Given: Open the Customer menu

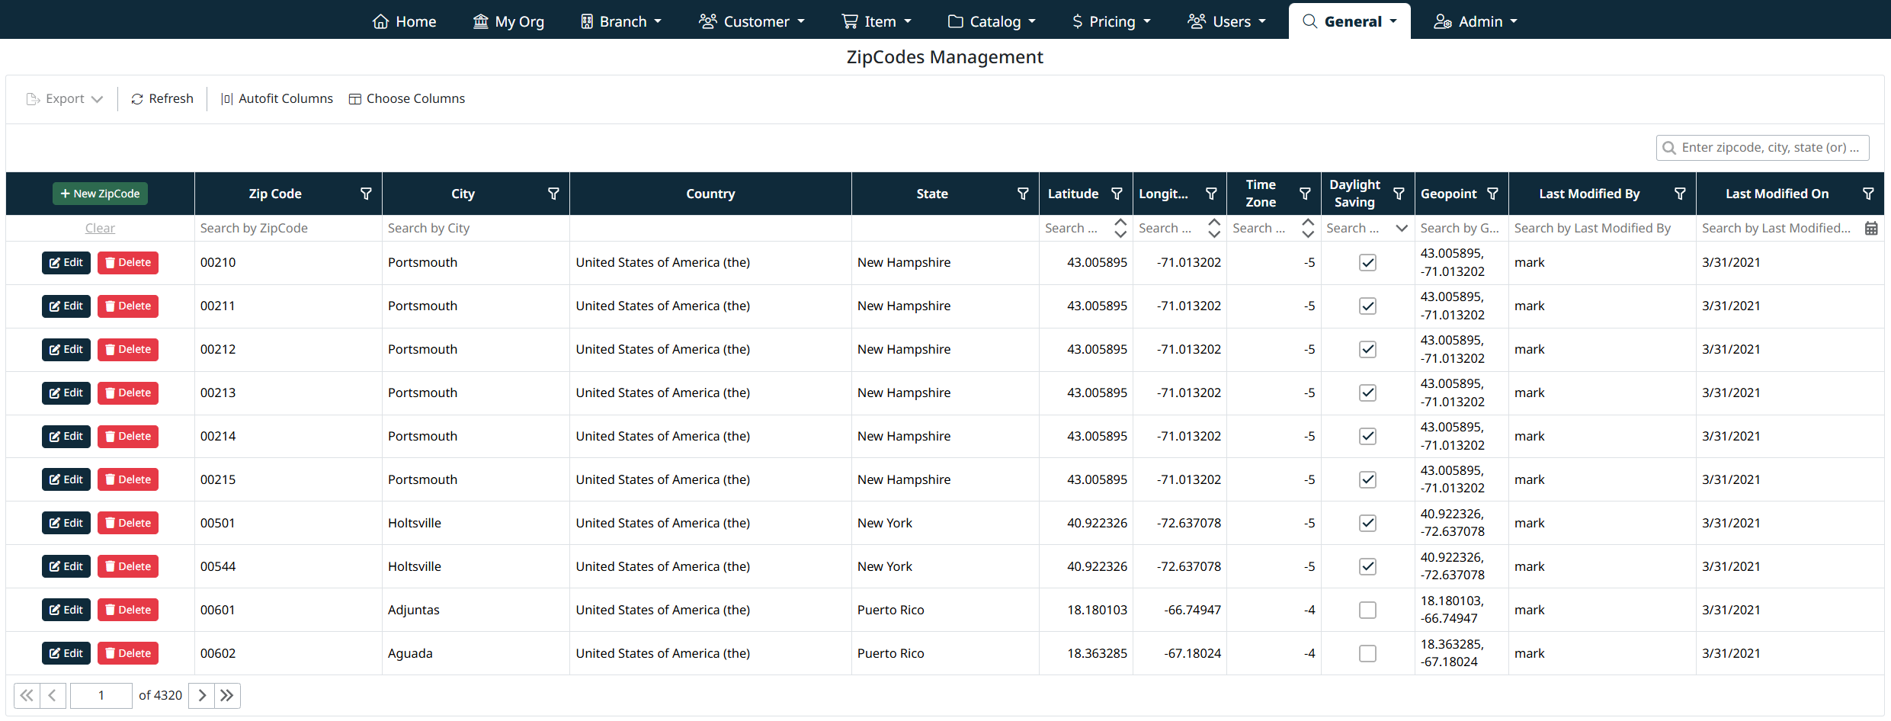Looking at the screenshot, I should tap(752, 21).
